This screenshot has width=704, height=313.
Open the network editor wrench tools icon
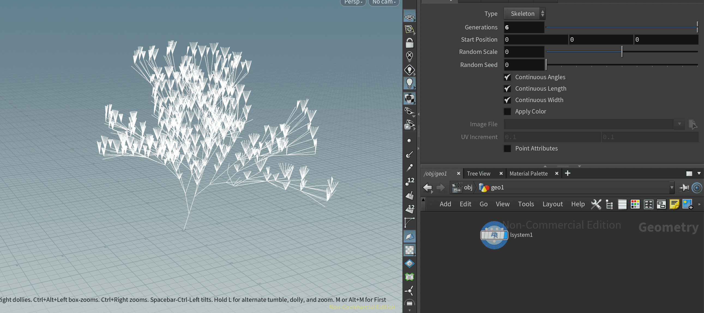coord(596,204)
